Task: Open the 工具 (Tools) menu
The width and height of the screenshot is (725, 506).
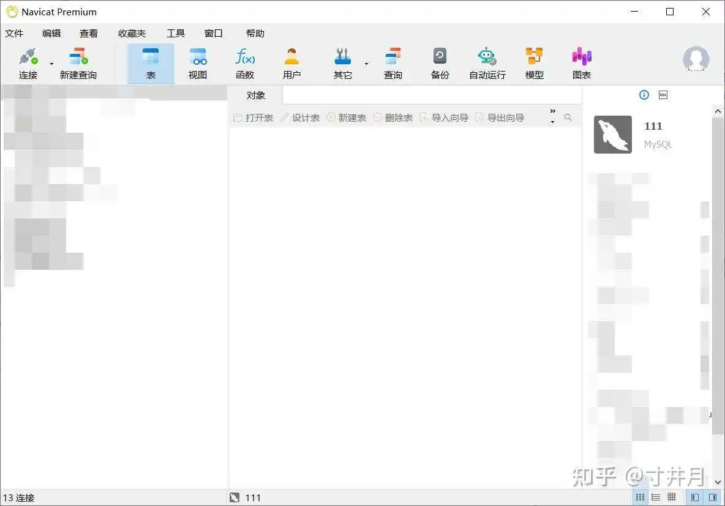Action: (176, 34)
